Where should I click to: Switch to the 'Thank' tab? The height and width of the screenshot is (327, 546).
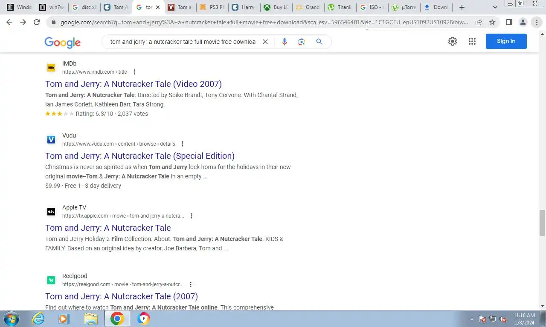pos(340,7)
